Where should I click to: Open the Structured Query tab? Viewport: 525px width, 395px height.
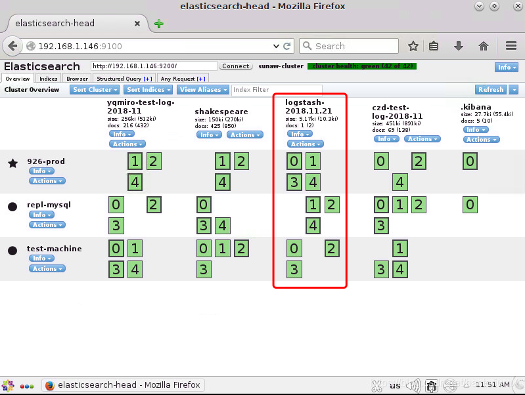[124, 79]
